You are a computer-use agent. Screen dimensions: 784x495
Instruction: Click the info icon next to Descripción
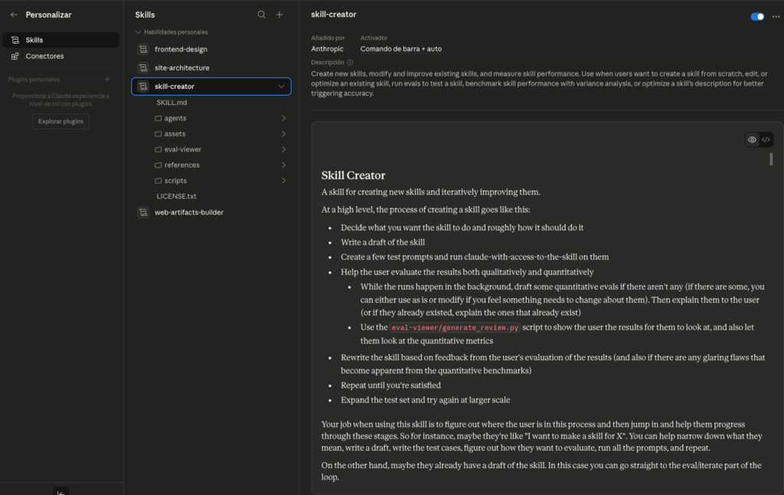[351, 63]
